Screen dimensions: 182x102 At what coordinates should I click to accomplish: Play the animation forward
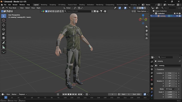click(71, 94)
